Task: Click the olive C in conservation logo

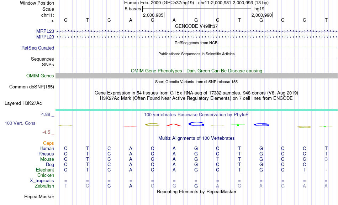Action: coord(152,125)
